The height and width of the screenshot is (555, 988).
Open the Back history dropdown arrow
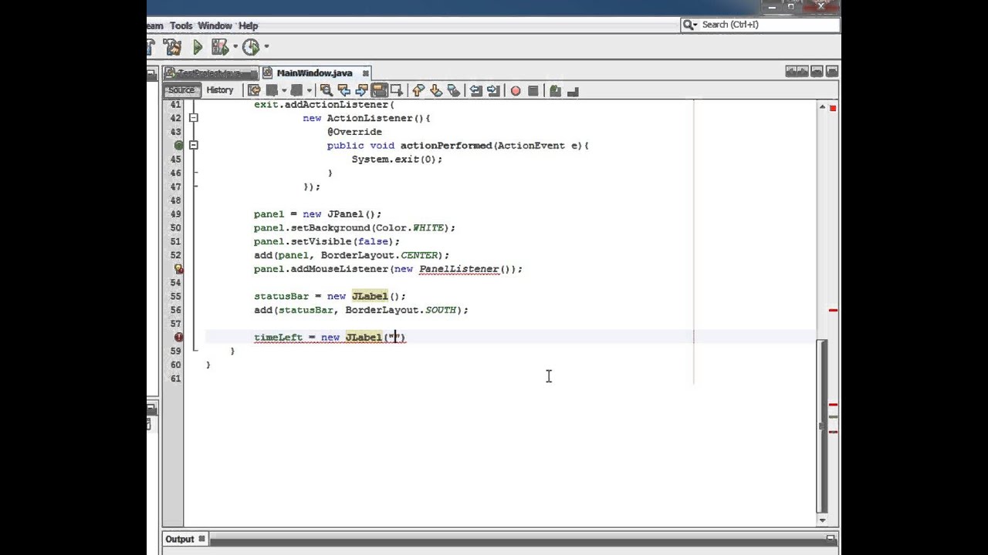[x=283, y=91]
